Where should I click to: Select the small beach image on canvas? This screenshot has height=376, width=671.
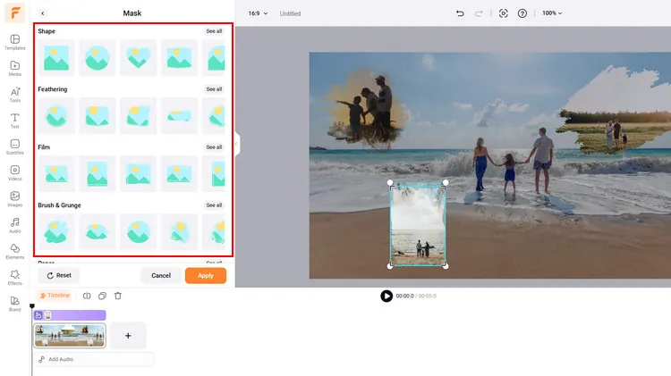418,224
